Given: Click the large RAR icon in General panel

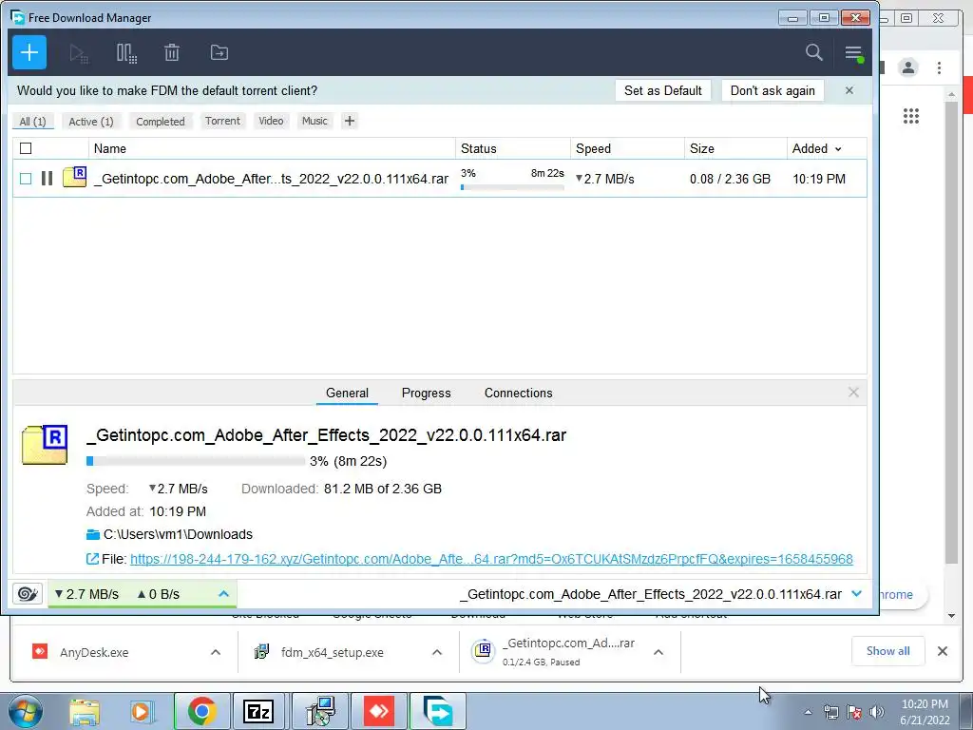Looking at the screenshot, I should (45, 445).
